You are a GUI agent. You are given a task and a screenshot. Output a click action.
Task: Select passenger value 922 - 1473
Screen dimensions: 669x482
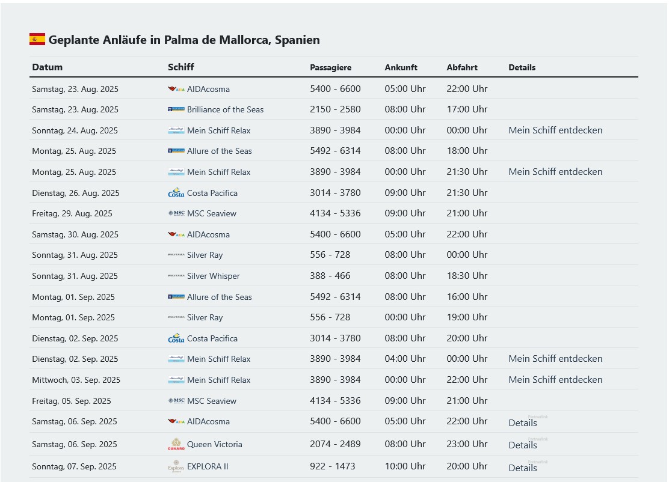(333, 466)
